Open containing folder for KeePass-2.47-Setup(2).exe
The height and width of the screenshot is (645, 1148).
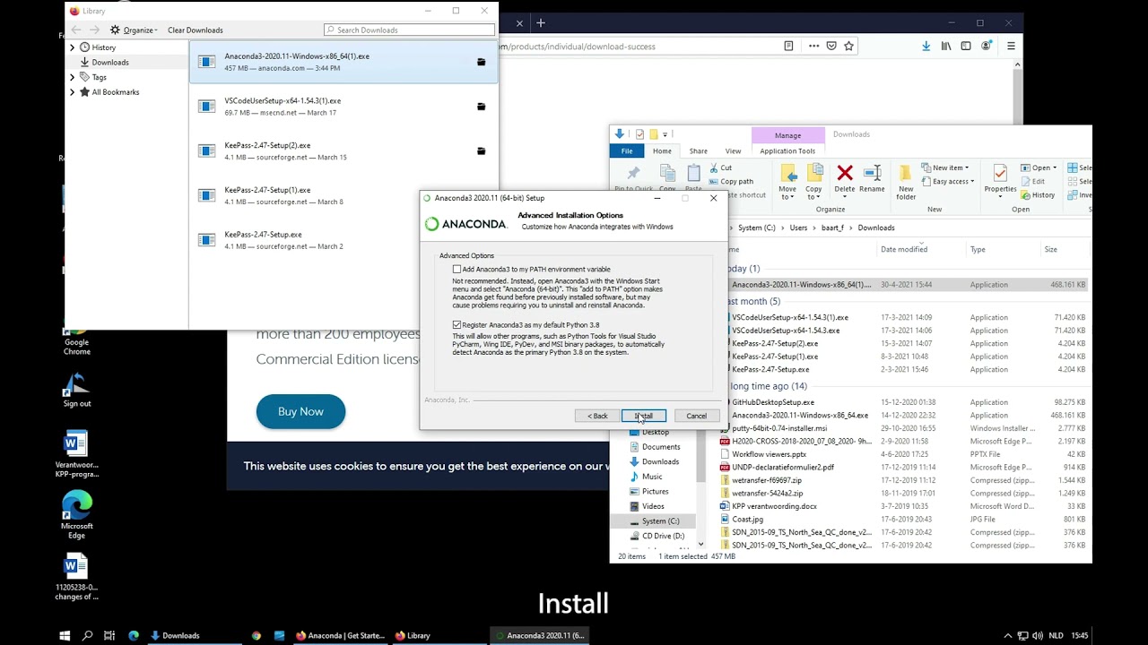coord(481,151)
